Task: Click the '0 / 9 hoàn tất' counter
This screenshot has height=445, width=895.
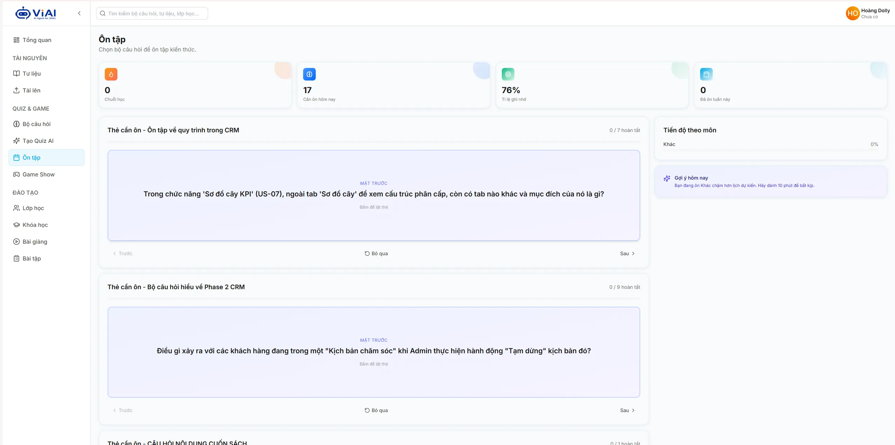Action: click(x=624, y=287)
